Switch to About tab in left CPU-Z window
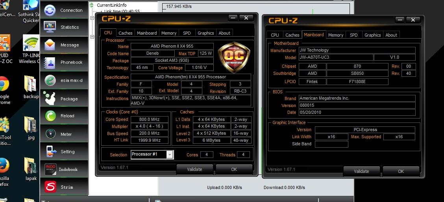The image size is (444, 202). point(224,33)
